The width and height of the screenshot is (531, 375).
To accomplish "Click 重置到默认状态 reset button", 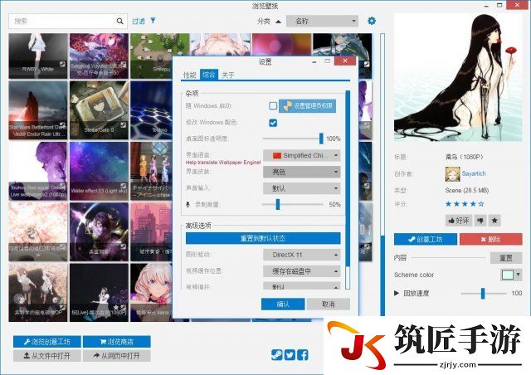I will [263, 238].
